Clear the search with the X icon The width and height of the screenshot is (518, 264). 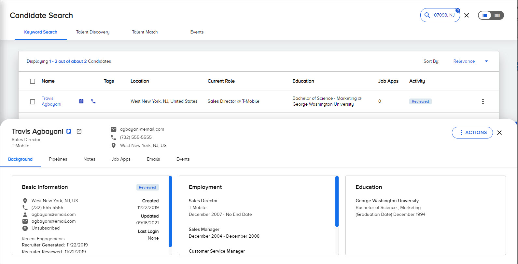pyautogui.click(x=466, y=15)
